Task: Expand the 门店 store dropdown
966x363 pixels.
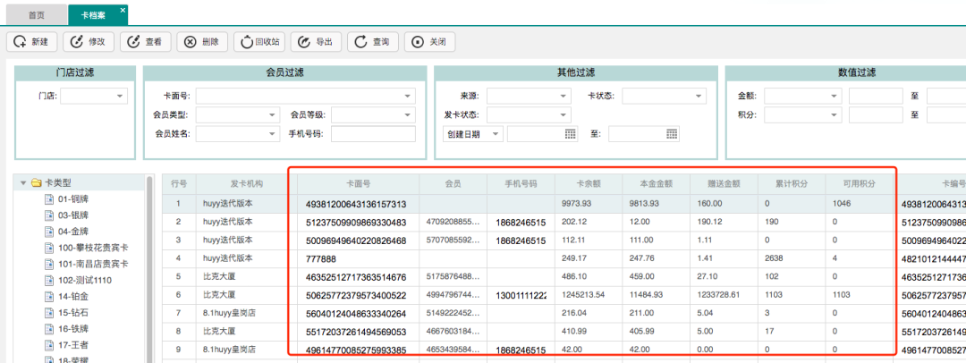Action: tap(120, 96)
